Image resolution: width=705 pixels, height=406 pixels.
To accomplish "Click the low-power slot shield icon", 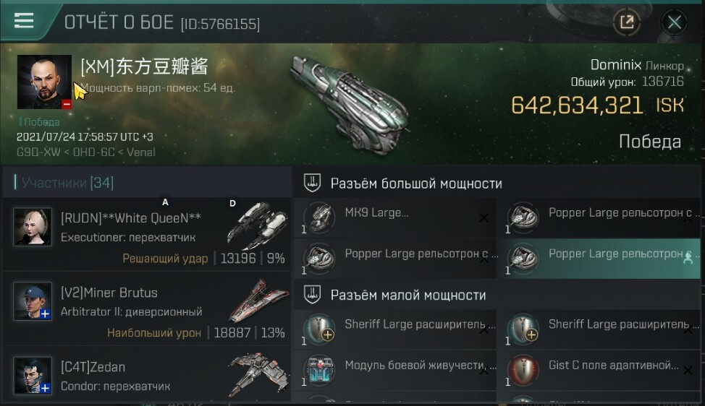I will coord(312,295).
